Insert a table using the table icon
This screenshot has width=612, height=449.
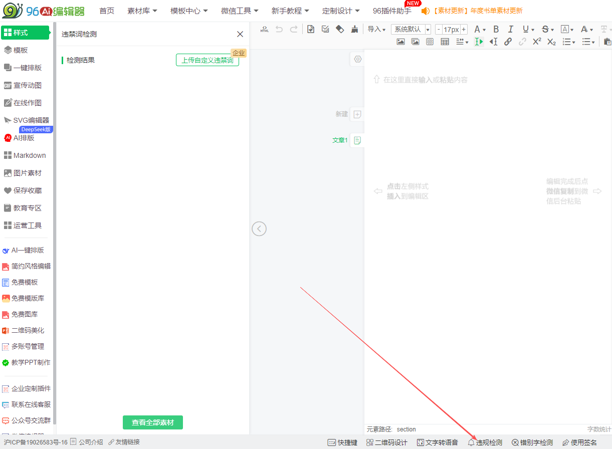tap(445, 42)
